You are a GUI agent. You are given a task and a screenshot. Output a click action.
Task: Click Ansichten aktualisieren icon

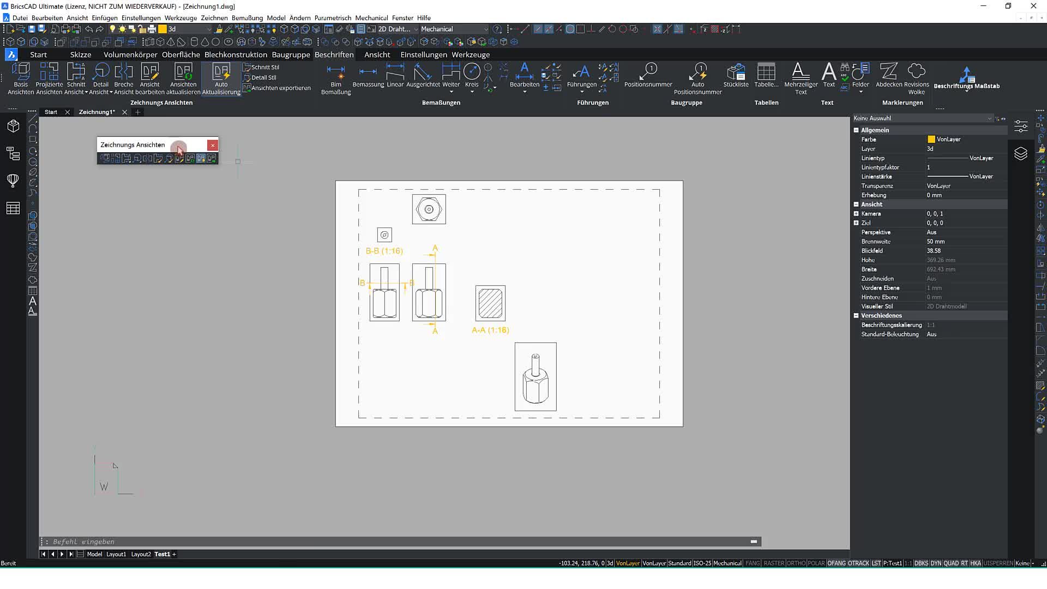(183, 79)
